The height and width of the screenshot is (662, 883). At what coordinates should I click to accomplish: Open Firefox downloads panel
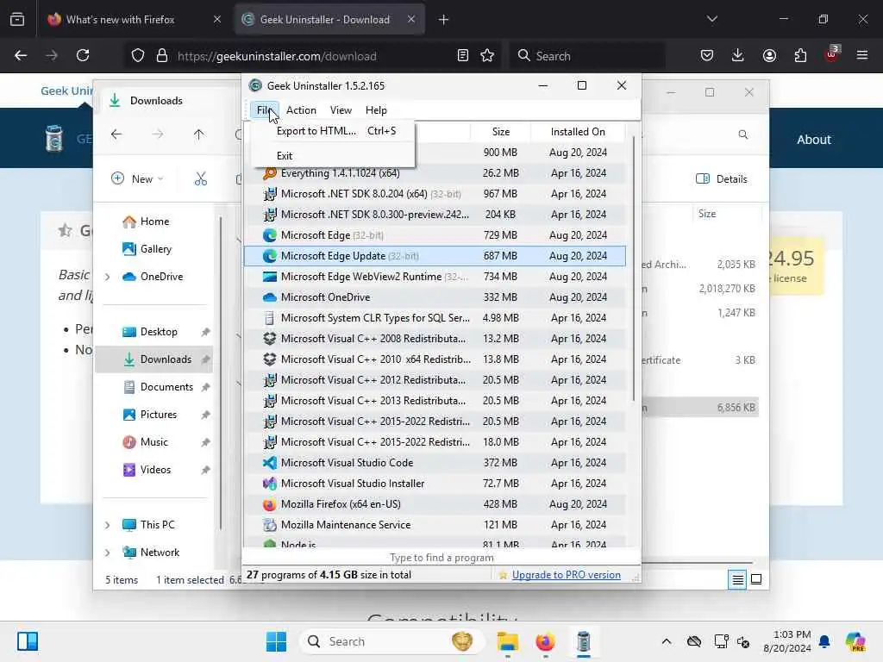coord(738,56)
